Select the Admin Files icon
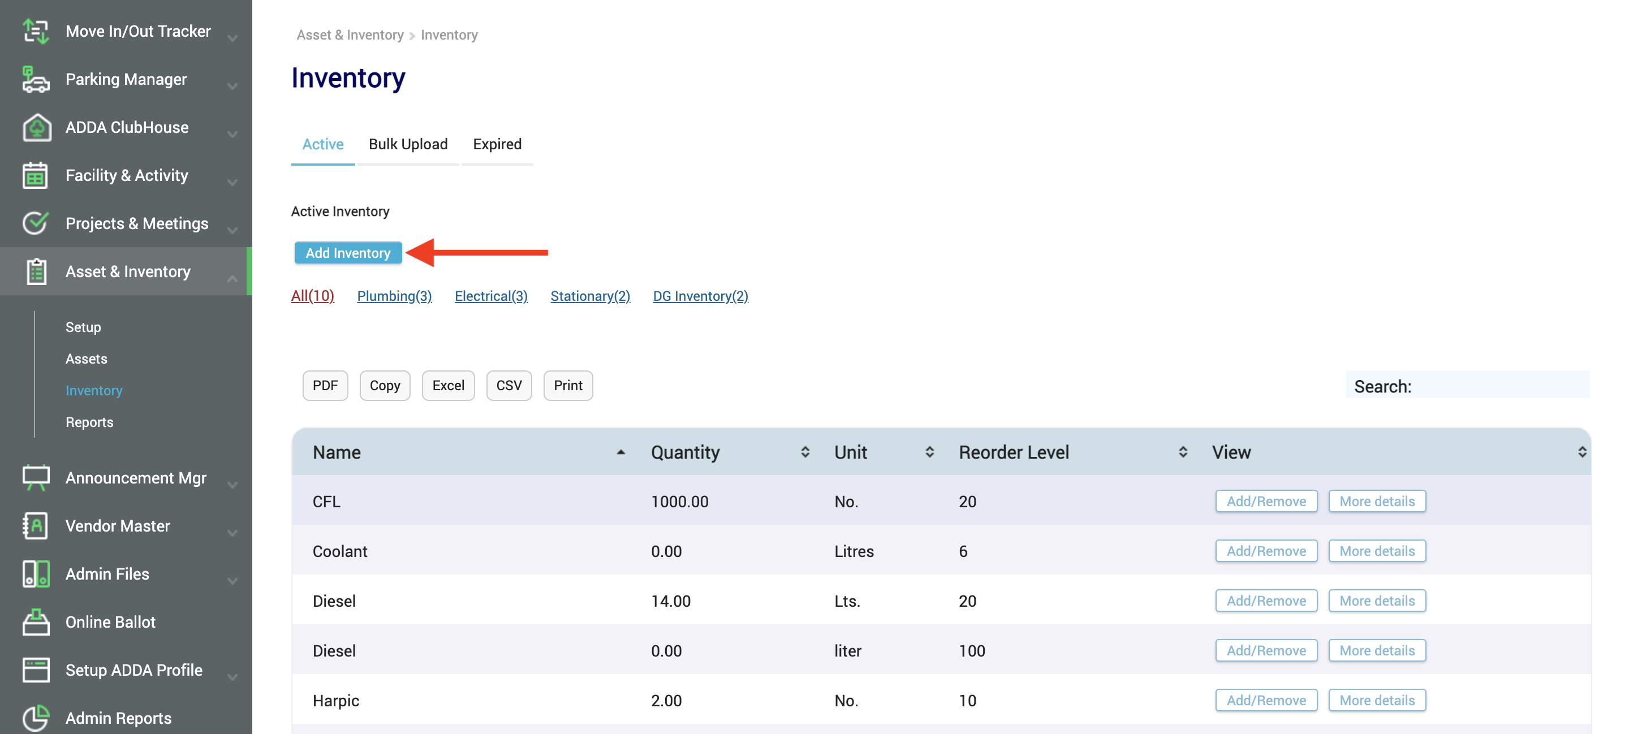Viewport: 1629px width, 734px height. [x=36, y=574]
